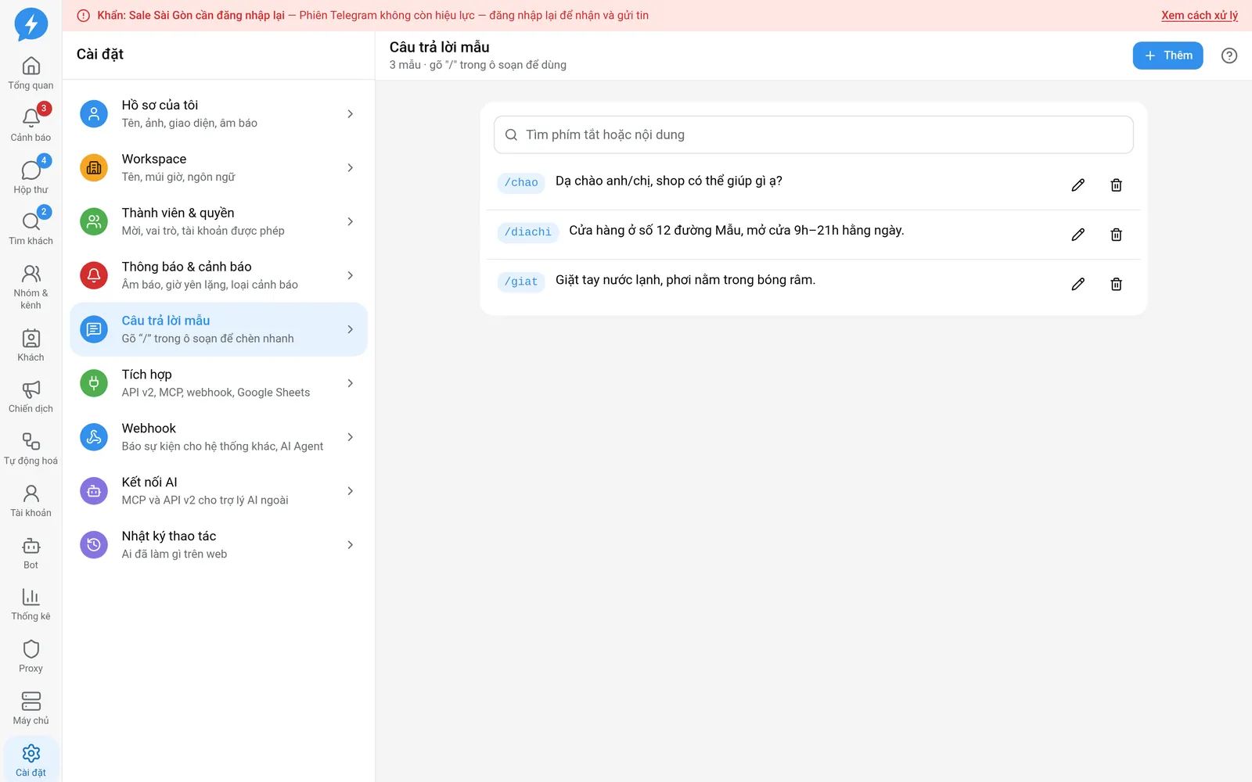
Task: Select Câu trả lời mẫu settings item
Action: [x=218, y=329]
